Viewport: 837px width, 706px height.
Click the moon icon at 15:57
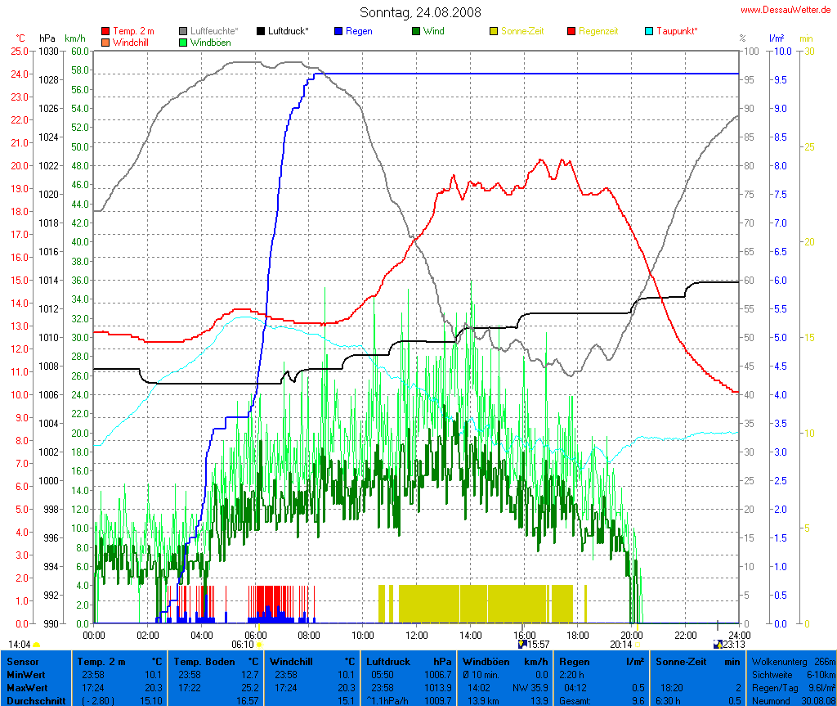click(522, 644)
